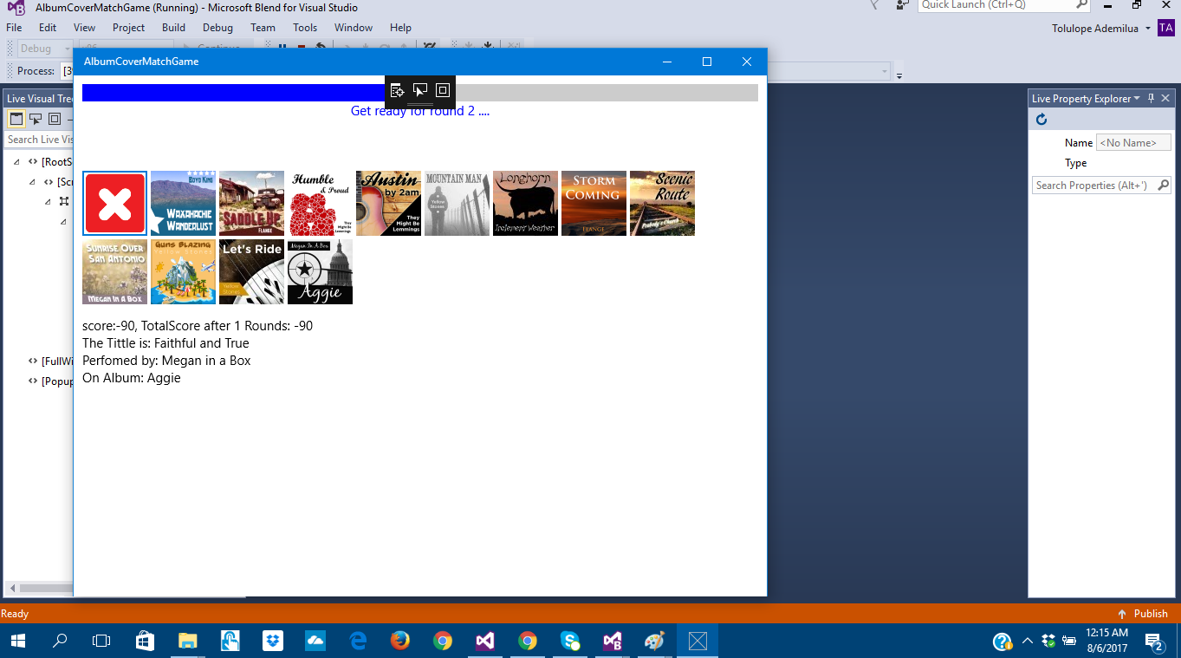Show hidden icons in the system tray

1026,642
